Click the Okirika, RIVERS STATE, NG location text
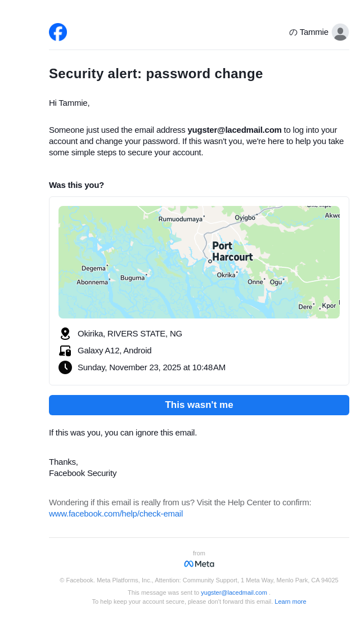The height and width of the screenshot is (633, 351). (x=130, y=334)
